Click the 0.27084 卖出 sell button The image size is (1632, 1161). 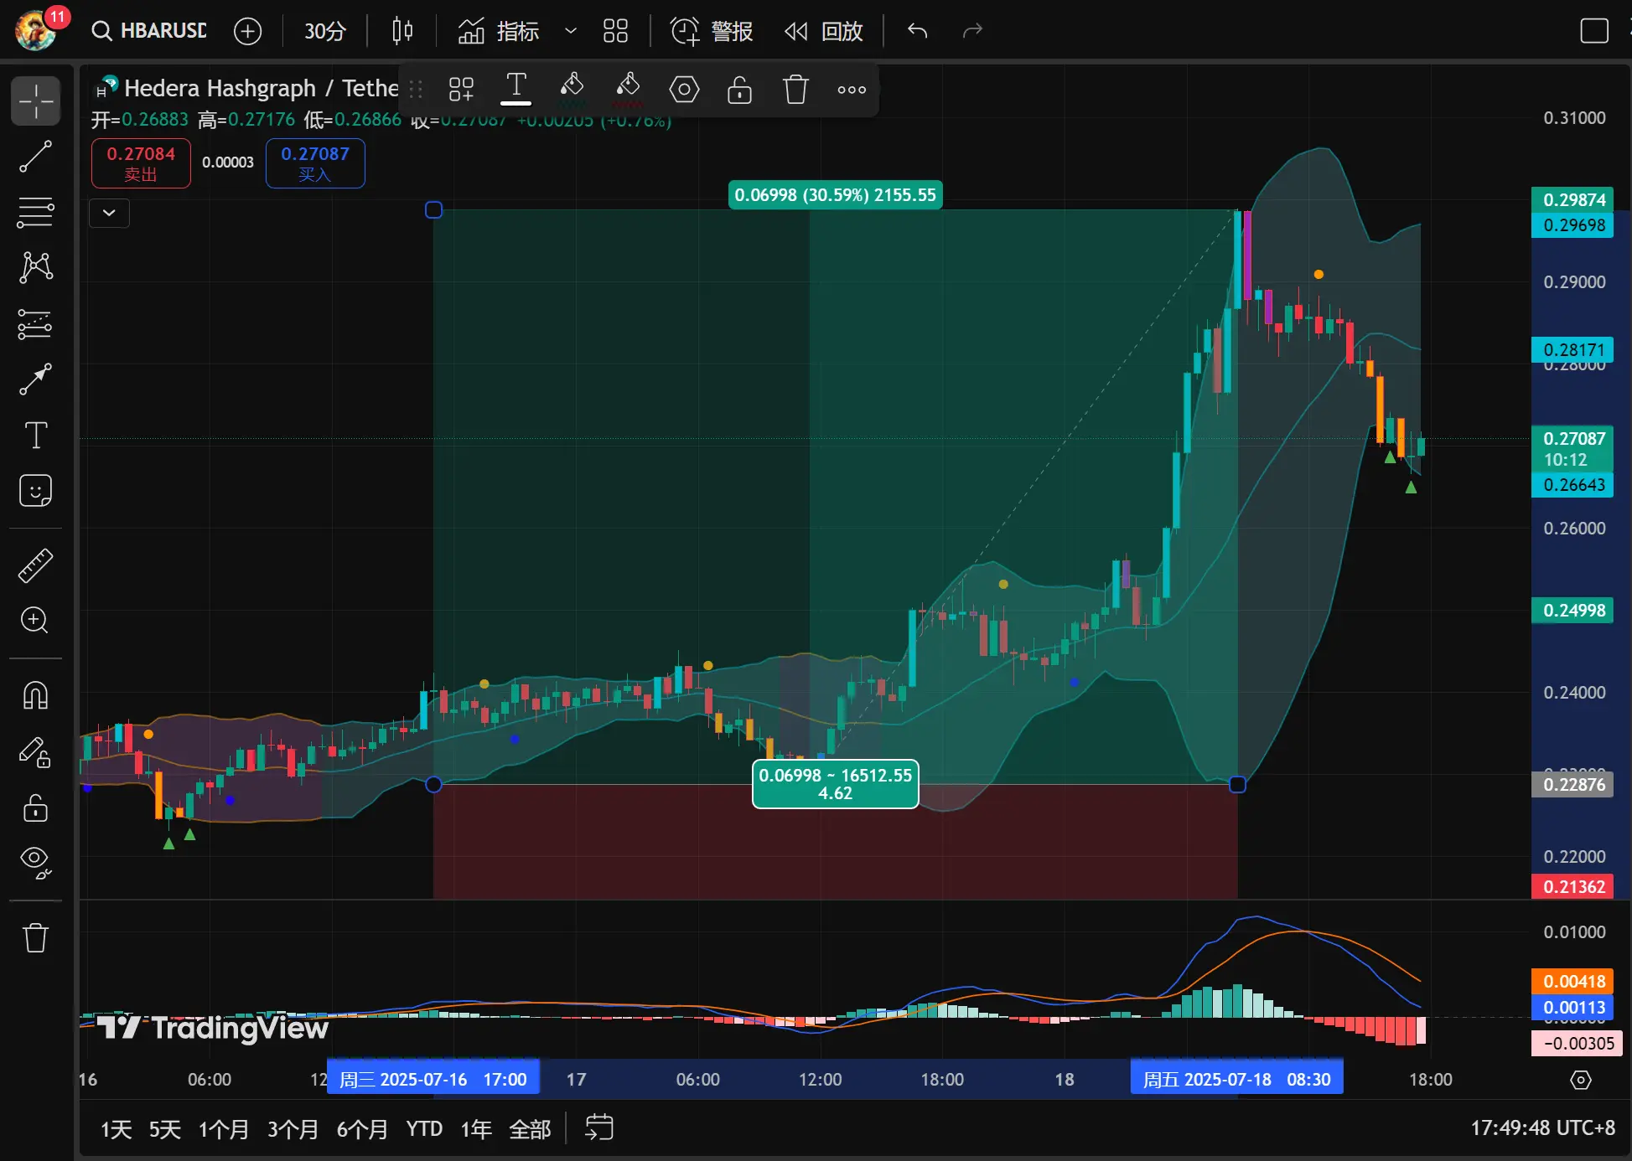point(141,163)
